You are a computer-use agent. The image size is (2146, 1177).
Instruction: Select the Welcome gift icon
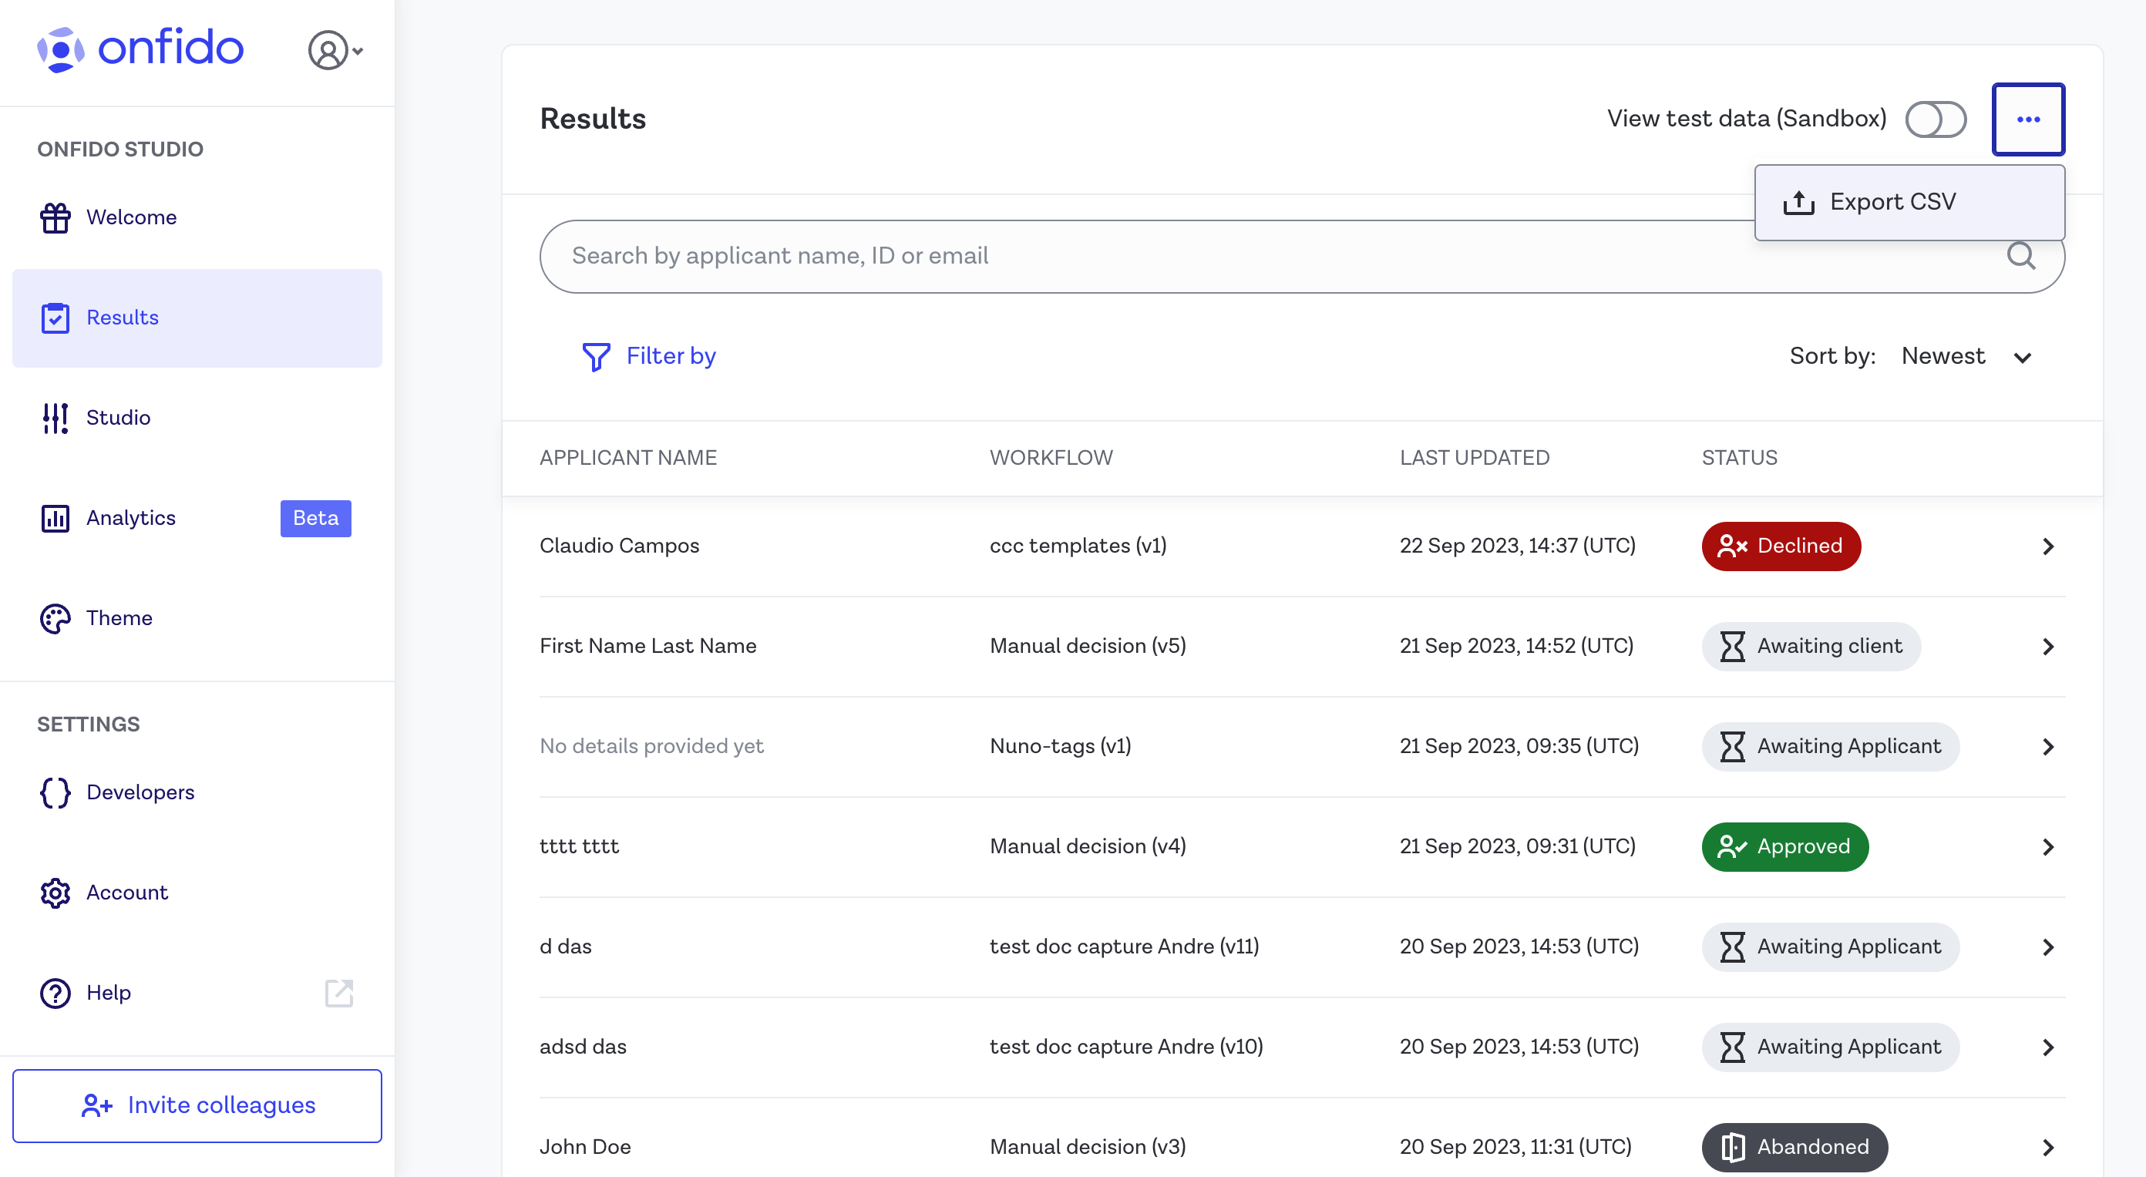coord(55,217)
